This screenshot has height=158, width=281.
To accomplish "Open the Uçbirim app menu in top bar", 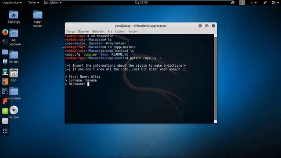I will [x=53, y=3].
